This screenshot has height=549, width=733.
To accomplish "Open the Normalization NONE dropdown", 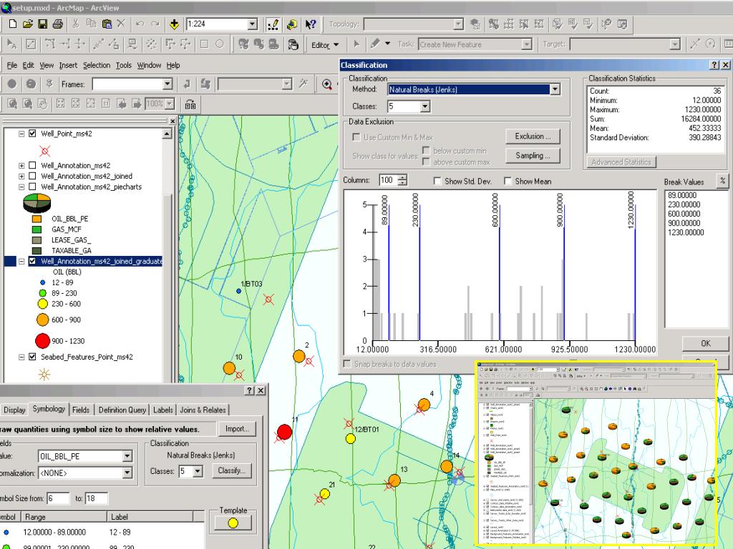I will tap(127, 473).
